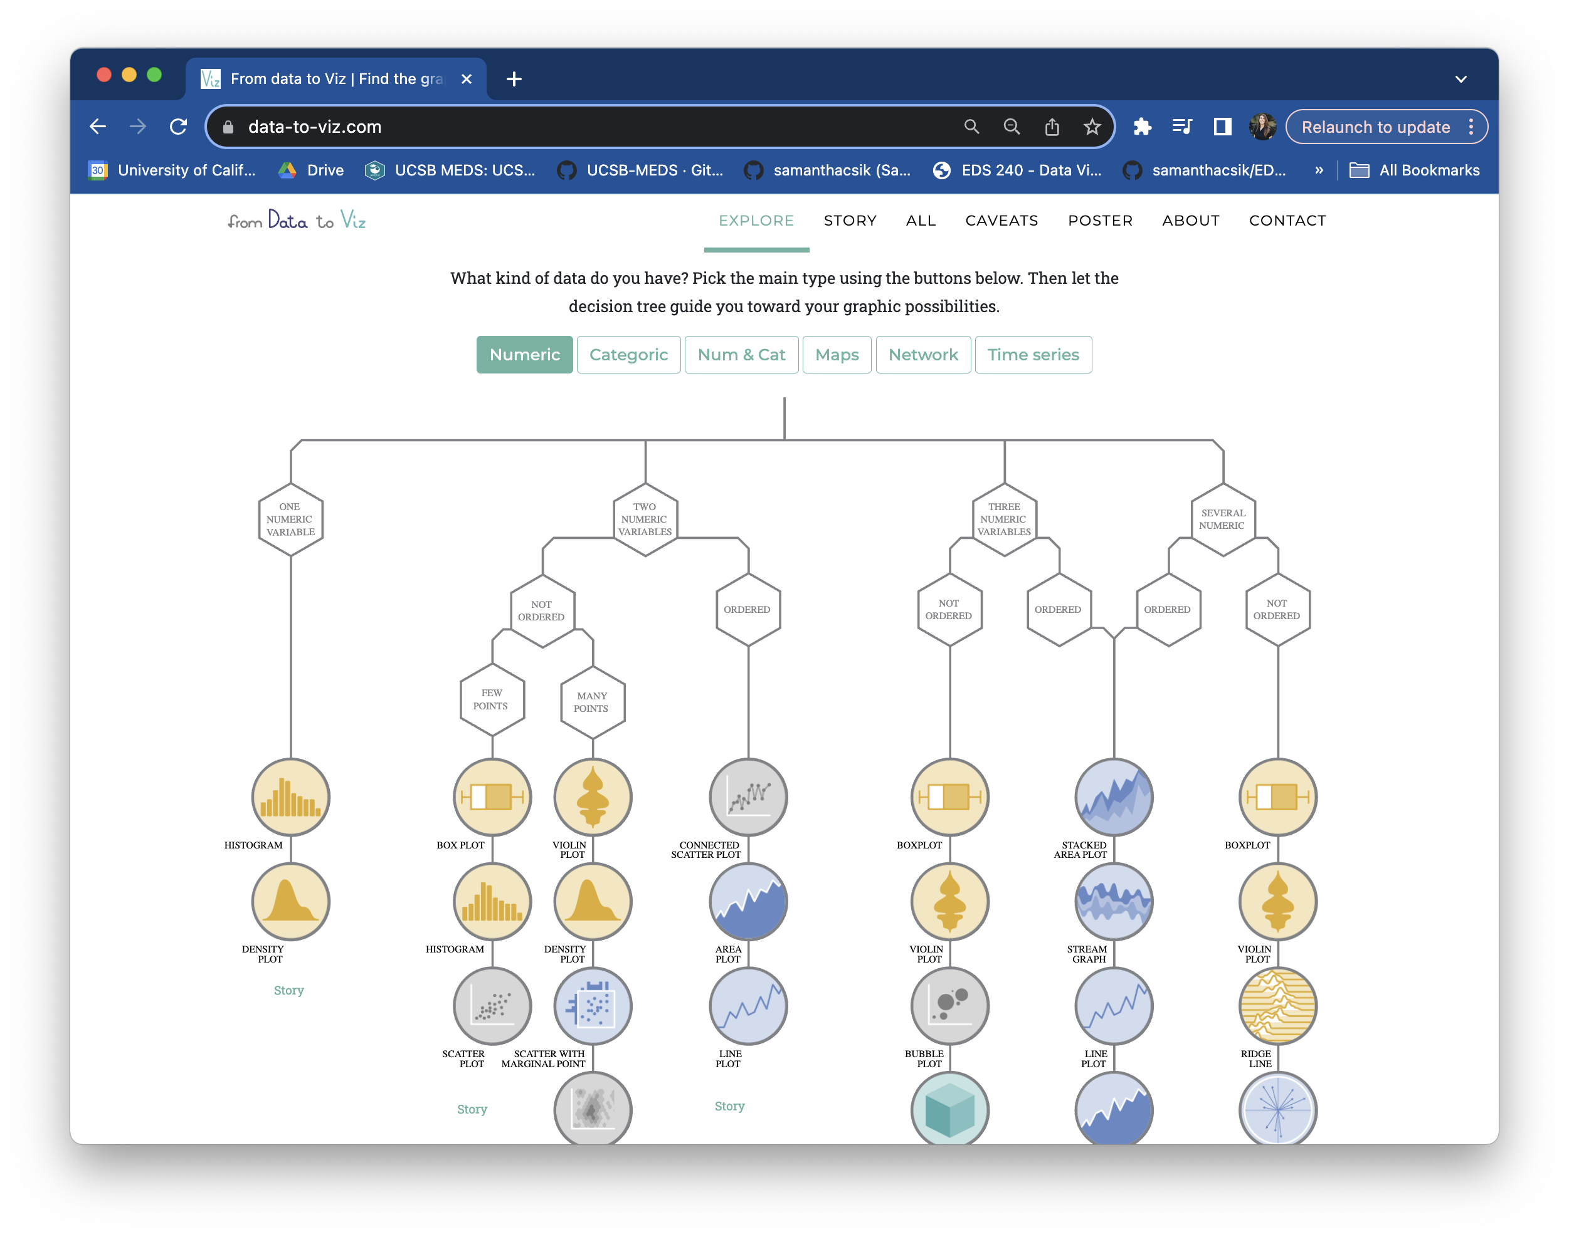1569x1237 pixels.
Task: Click Story link under Density Plot
Action: point(288,990)
